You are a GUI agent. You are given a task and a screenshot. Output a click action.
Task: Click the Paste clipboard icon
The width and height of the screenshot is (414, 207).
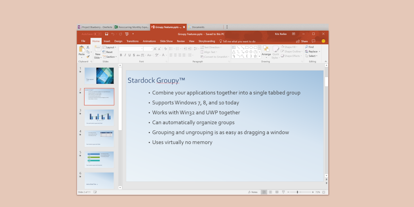tap(82, 49)
